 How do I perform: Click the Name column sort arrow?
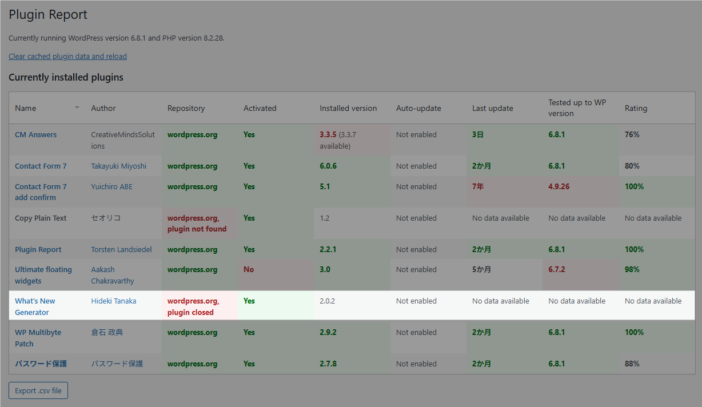(77, 107)
